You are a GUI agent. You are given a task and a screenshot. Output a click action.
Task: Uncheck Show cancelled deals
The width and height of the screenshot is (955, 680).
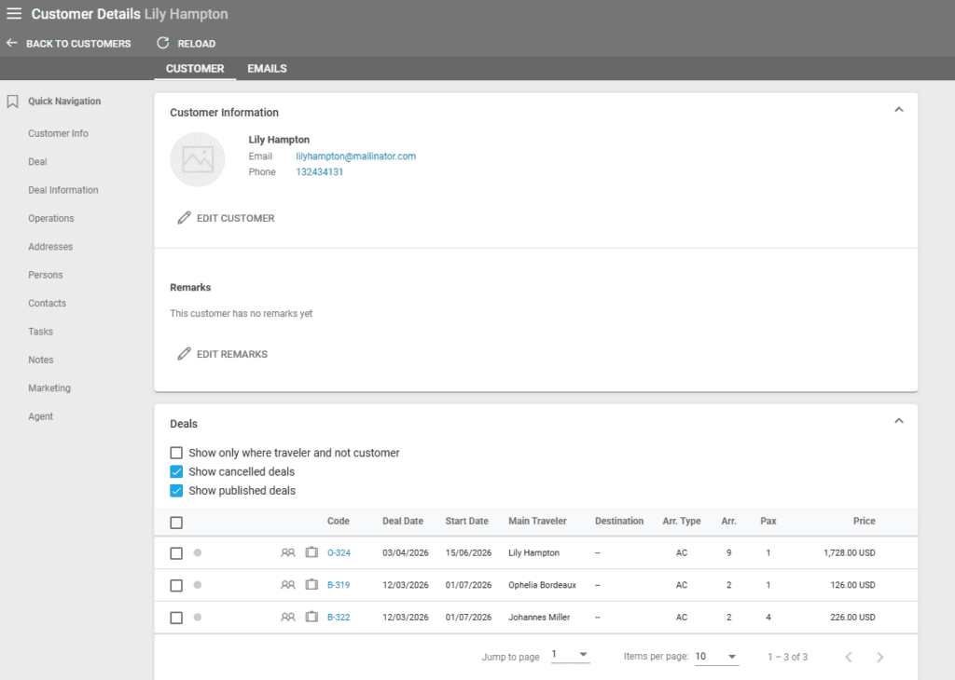click(176, 471)
